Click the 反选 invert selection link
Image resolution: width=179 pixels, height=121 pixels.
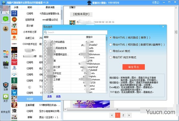coord(58,96)
